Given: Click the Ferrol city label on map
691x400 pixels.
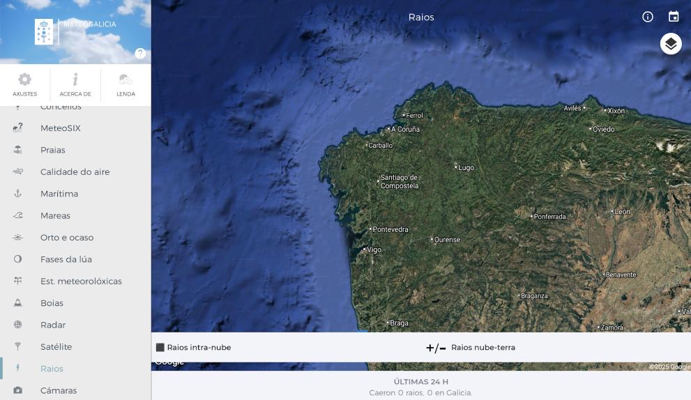Looking at the screenshot, I should [x=414, y=116].
